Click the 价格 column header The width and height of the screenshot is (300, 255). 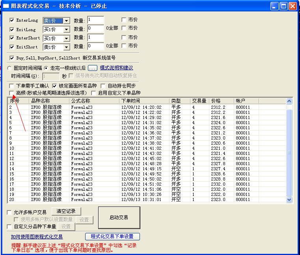(222, 101)
